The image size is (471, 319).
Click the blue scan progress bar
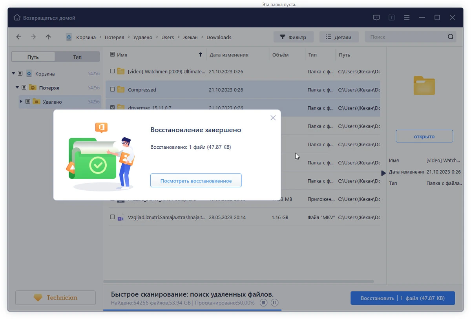pyautogui.click(x=192, y=310)
